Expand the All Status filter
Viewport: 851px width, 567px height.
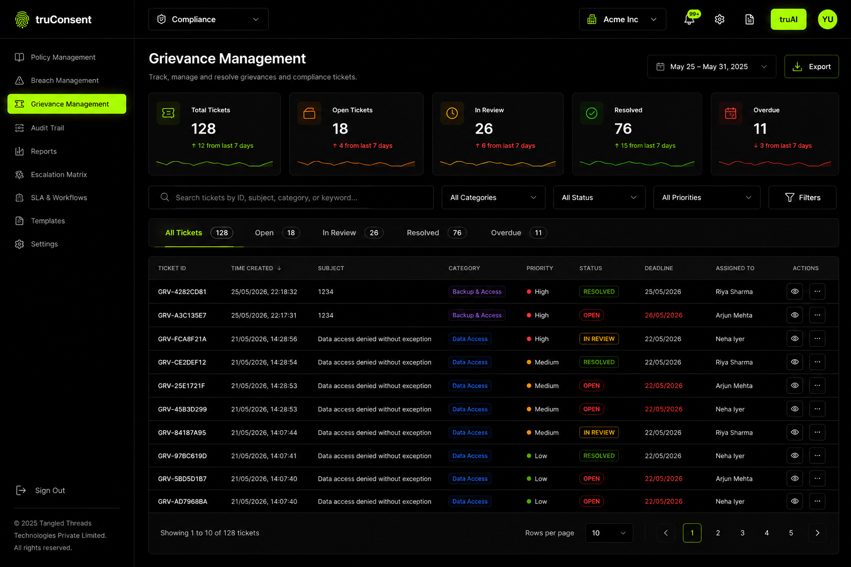coord(599,197)
